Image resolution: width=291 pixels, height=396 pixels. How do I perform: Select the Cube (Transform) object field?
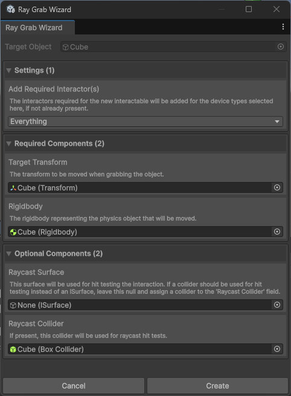tap(140, 187)
